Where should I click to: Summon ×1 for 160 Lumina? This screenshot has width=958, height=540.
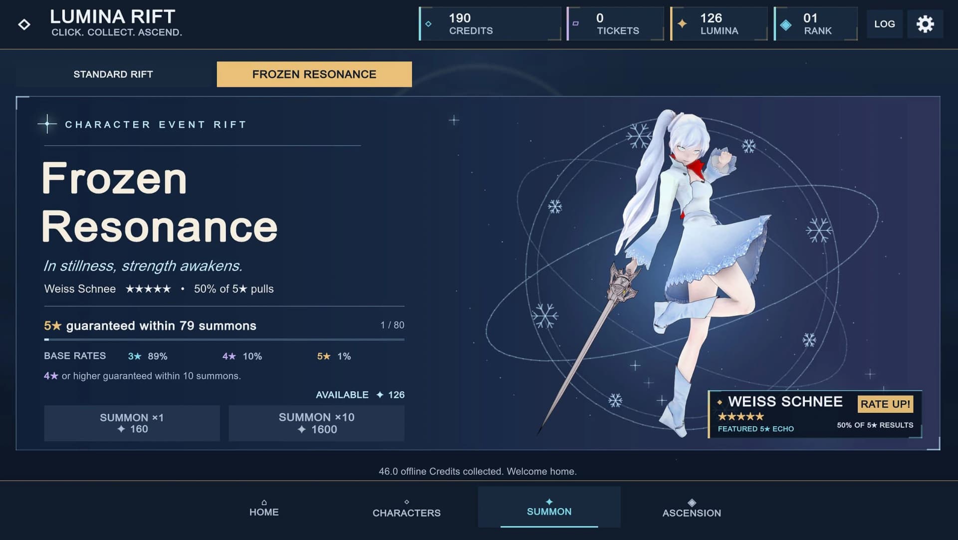(132, 423)
